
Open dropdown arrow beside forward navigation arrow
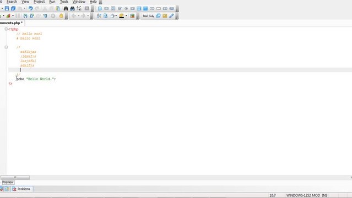click(x=88, y=16)
